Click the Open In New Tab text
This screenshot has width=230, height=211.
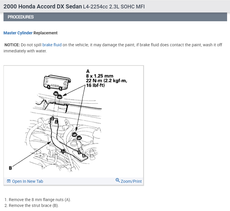(28, 181)
